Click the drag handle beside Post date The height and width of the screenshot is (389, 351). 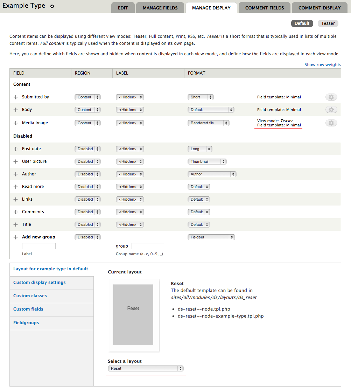click(x=15, y=149)
